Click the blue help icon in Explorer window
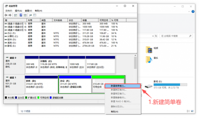The width and height of the screenshot is (199, 118). coord(193,11)
